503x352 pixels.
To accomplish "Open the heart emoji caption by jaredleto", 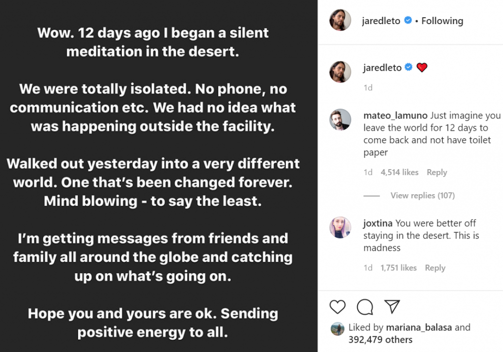I will [421, 67].
